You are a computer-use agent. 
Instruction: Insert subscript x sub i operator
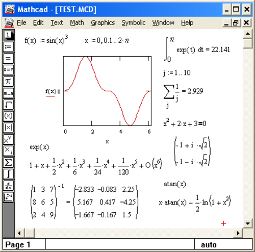(8, 151)
